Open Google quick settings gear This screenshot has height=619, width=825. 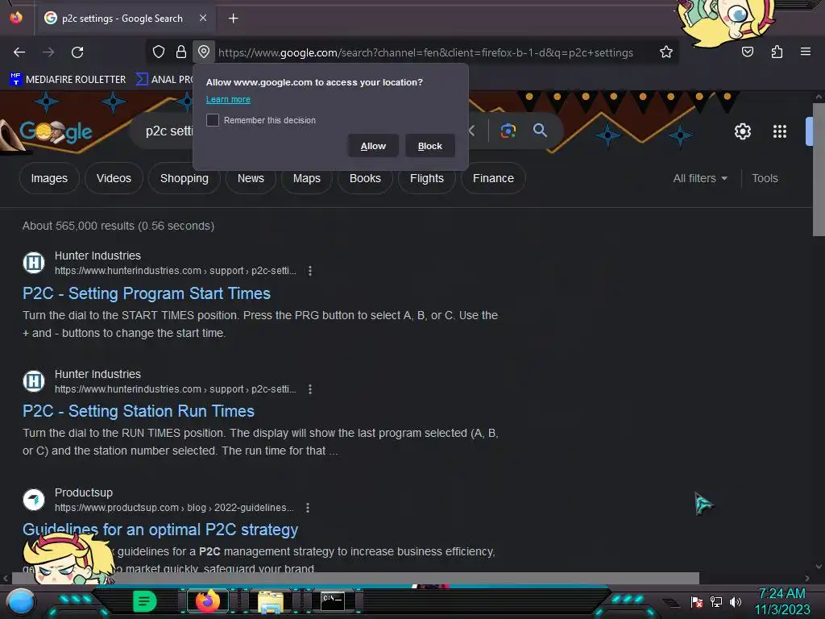click(742, 131)
